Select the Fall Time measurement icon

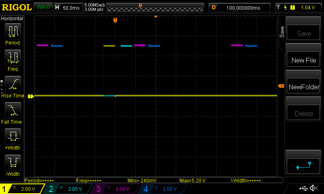(13, 110)
